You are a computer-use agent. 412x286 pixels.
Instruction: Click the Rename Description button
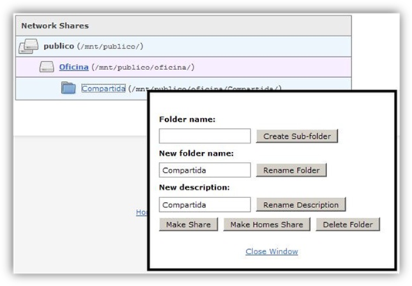(x=301, y=204)
